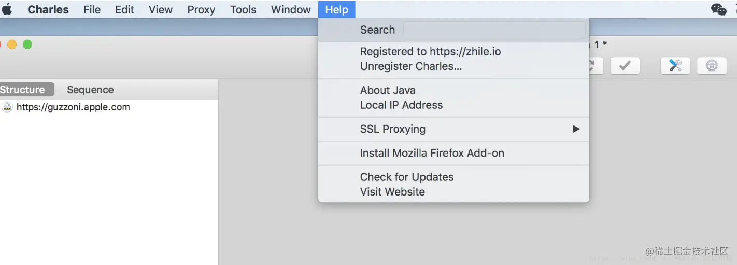The image size is (737, 265).
Task: Minimize window with the yellow button
Action: (x=12, y=45)
